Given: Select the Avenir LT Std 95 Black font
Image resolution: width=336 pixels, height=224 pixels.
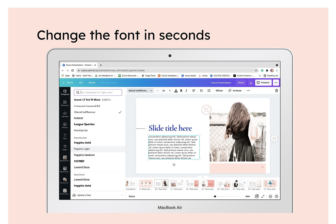Looking at the screenshot, I should point(98,100).
